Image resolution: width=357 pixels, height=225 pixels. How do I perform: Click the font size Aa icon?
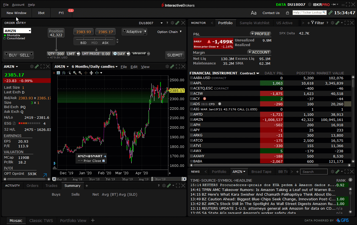point(254,13)
